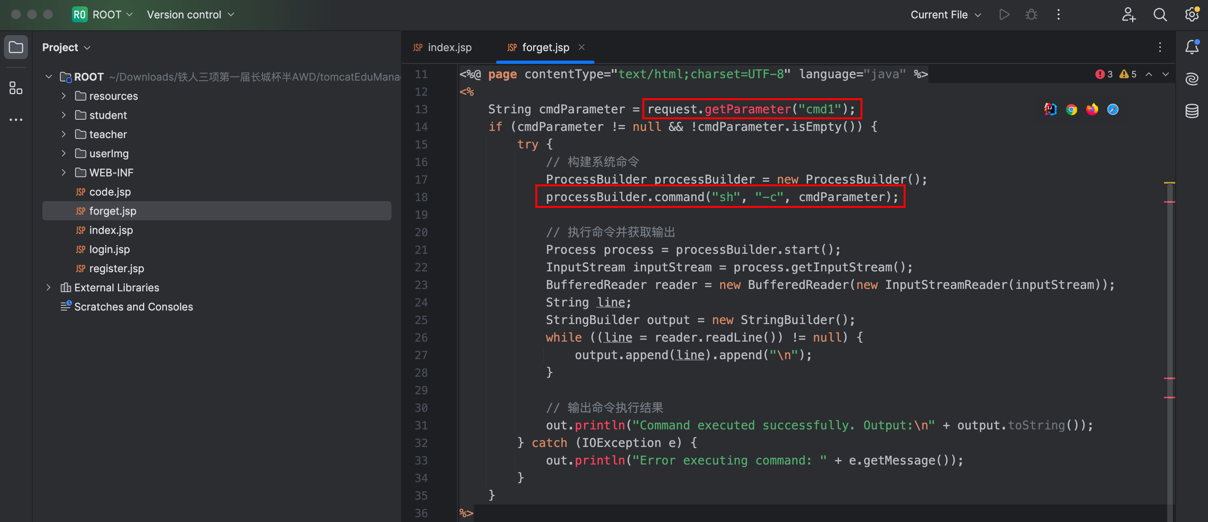Open Notifications bell icon
This screenshot has height=522, width=1208.
[1192, 47]
